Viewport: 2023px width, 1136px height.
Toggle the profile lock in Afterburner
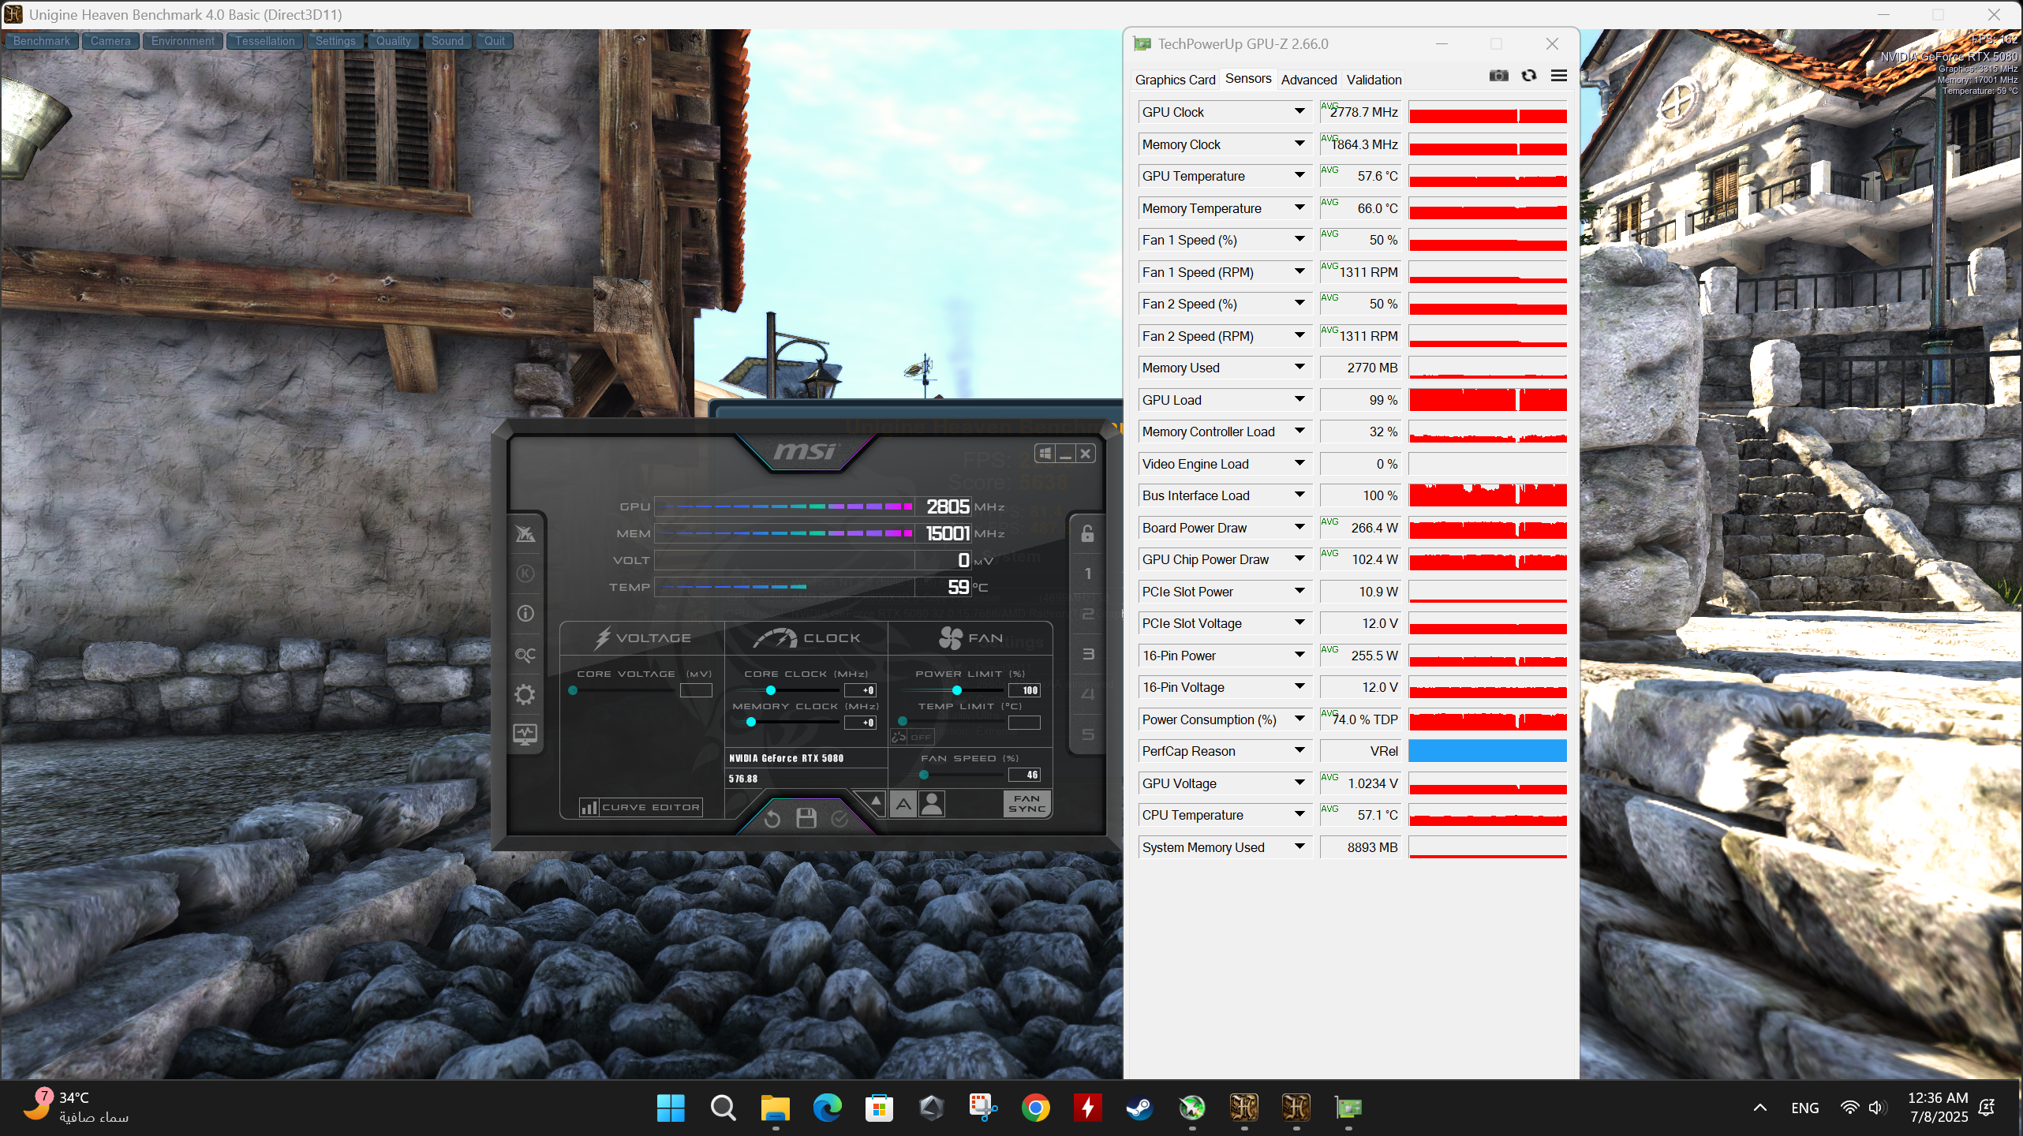pyautogui.click(x=1088, y=533)
